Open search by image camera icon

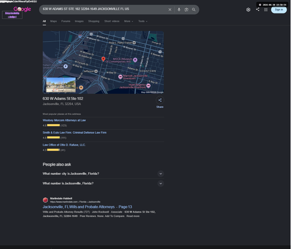click(186, 9)
